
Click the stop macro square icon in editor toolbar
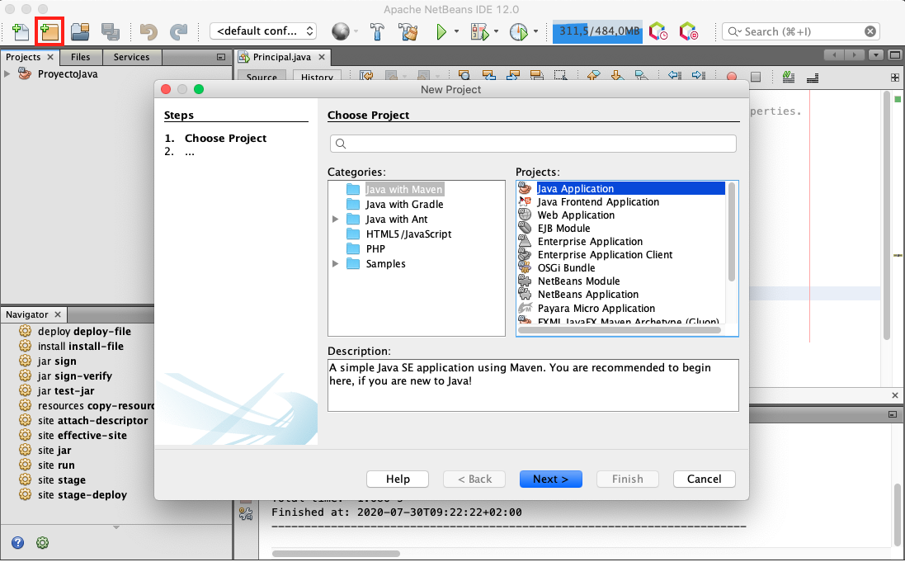756,77
